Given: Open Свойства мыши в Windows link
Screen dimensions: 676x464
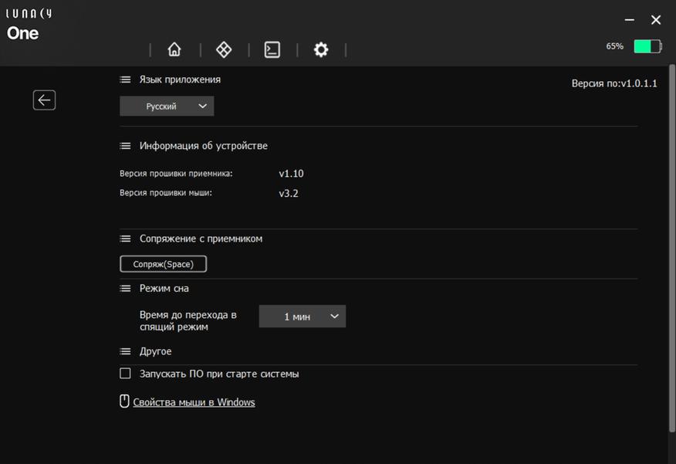Looking at the screenshot, I should [194, 402].
